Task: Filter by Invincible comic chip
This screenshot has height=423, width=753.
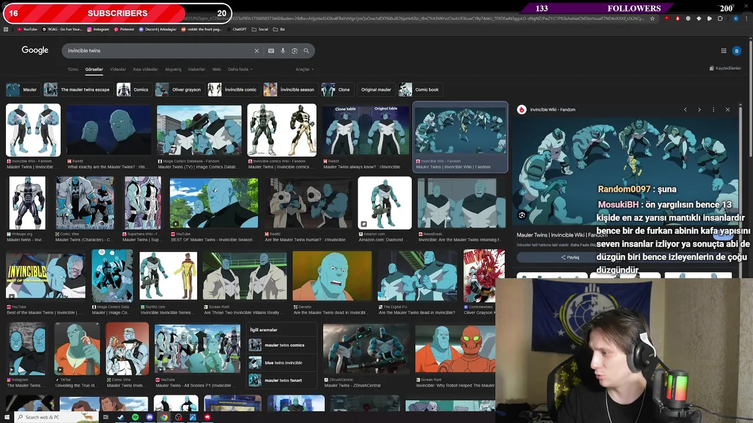Action: (233, 89)
